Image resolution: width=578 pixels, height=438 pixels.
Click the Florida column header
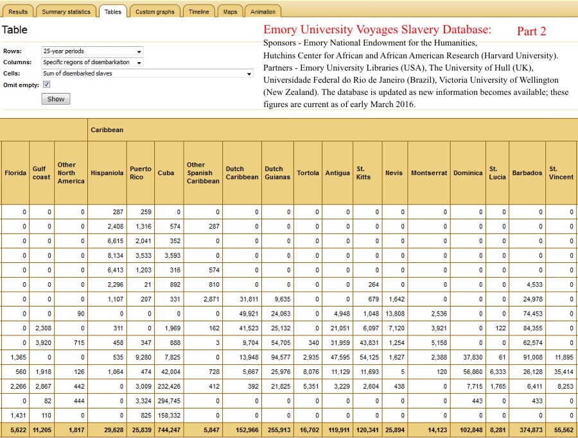(15, 173)
